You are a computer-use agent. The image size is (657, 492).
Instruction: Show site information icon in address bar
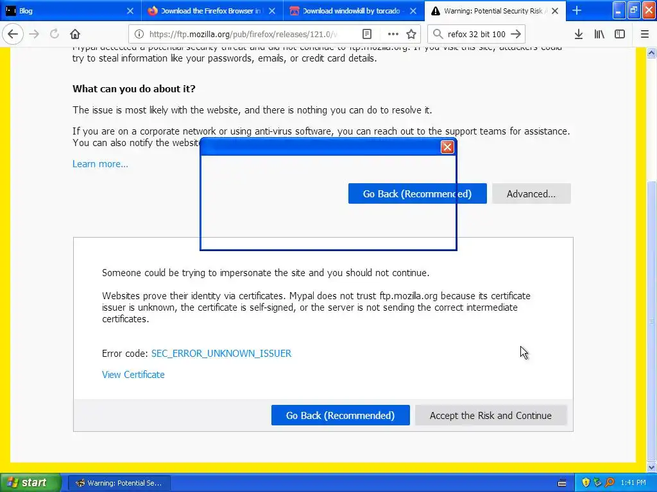[x=139, y=34]
